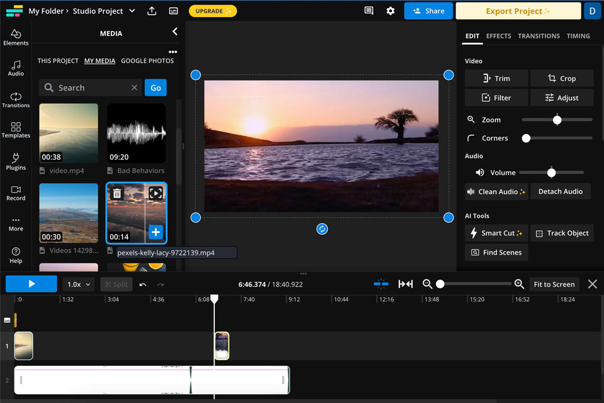Click the Detach Audio button

(561, 191)
